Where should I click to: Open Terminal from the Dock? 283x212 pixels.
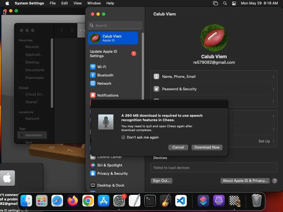150,201
